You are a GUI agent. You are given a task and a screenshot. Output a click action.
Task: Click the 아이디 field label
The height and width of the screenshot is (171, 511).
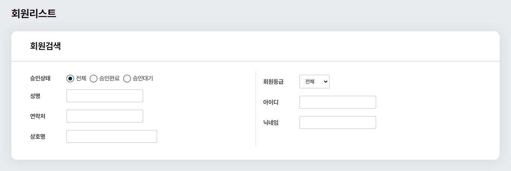point(271,102)
